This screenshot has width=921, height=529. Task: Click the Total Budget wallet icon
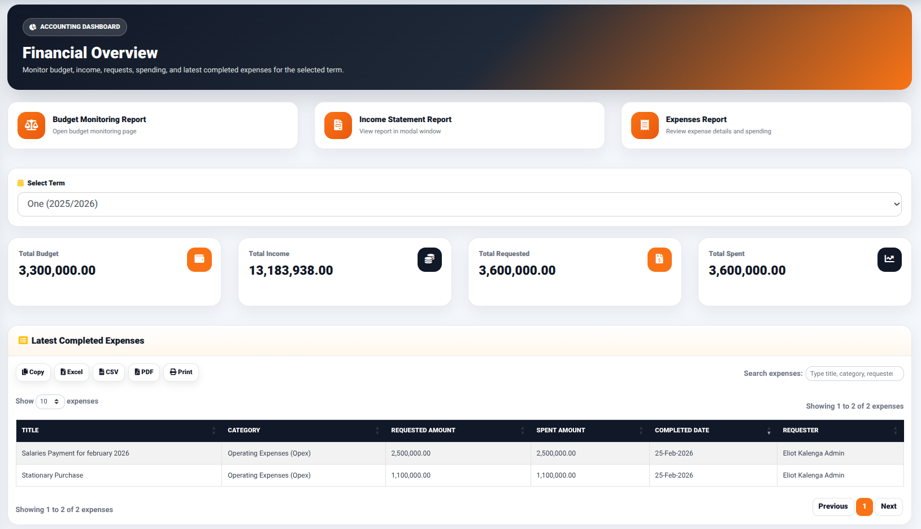pyautogui.click(x=199, y=259)
